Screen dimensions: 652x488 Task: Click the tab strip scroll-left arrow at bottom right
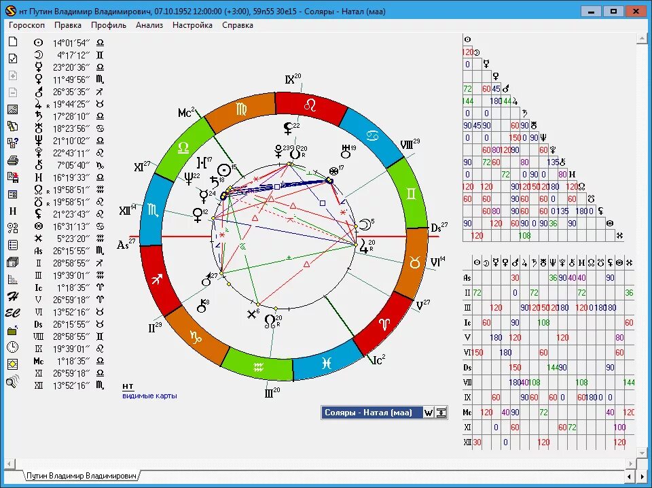(630, 476)
